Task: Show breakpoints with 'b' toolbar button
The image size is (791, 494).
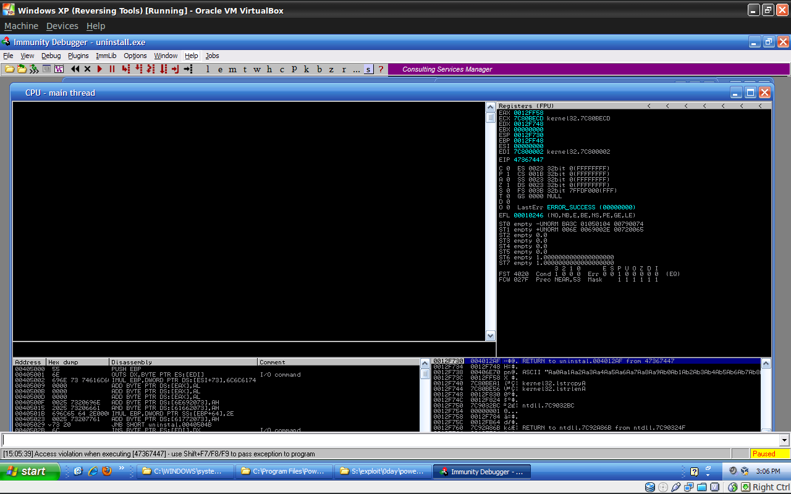Action: click(x=319, y=69)
